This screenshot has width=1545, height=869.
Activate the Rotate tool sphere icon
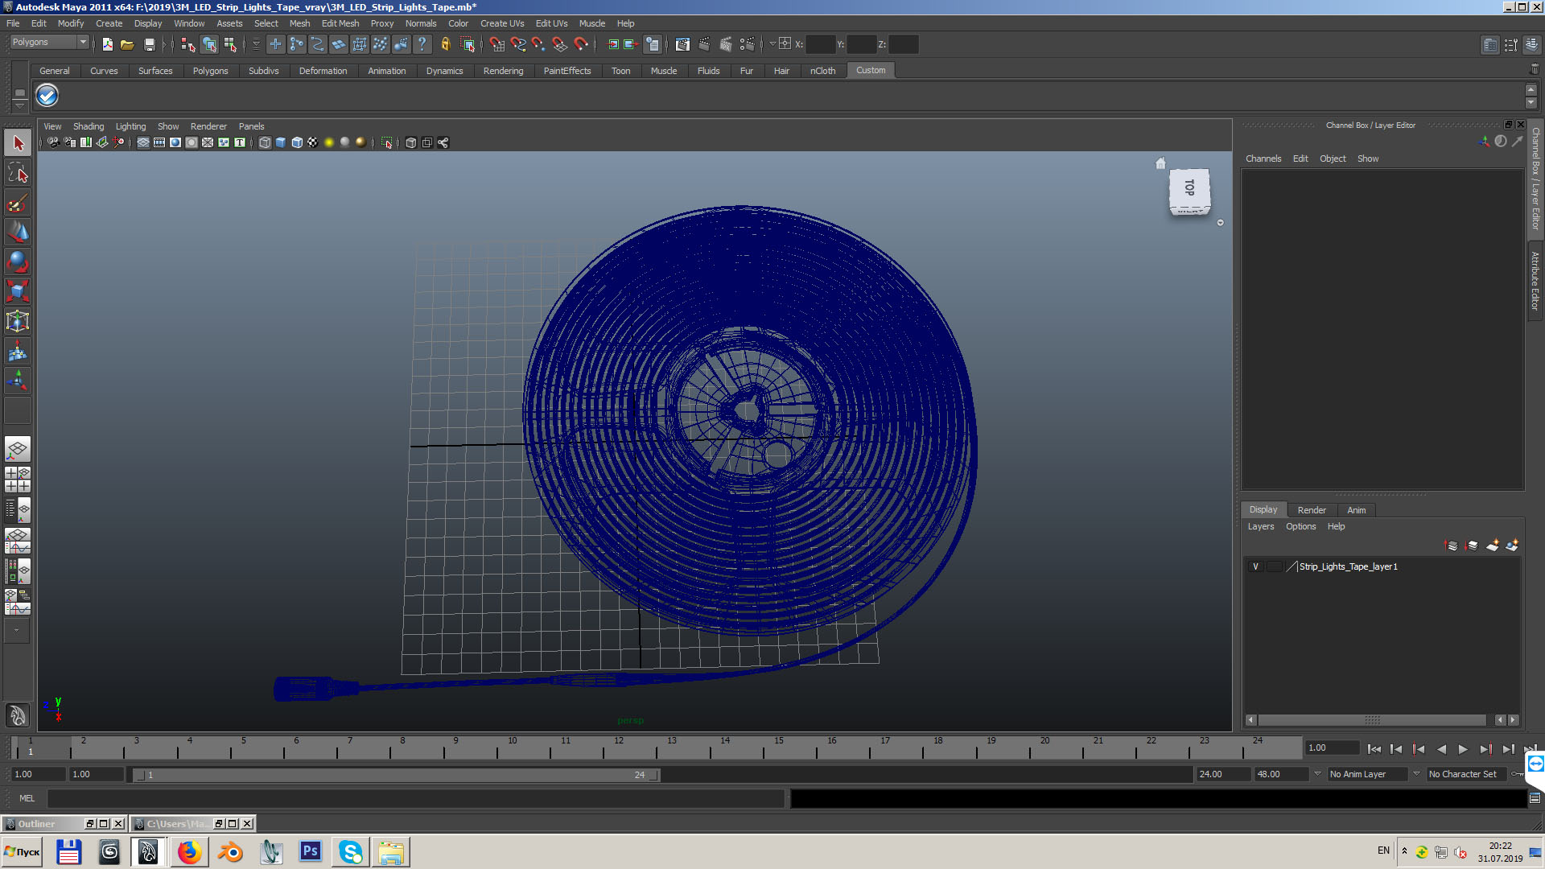coord(18,262)
